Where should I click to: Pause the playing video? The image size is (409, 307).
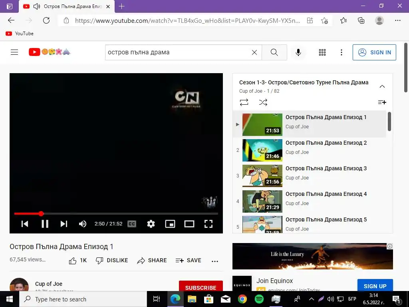45,224
